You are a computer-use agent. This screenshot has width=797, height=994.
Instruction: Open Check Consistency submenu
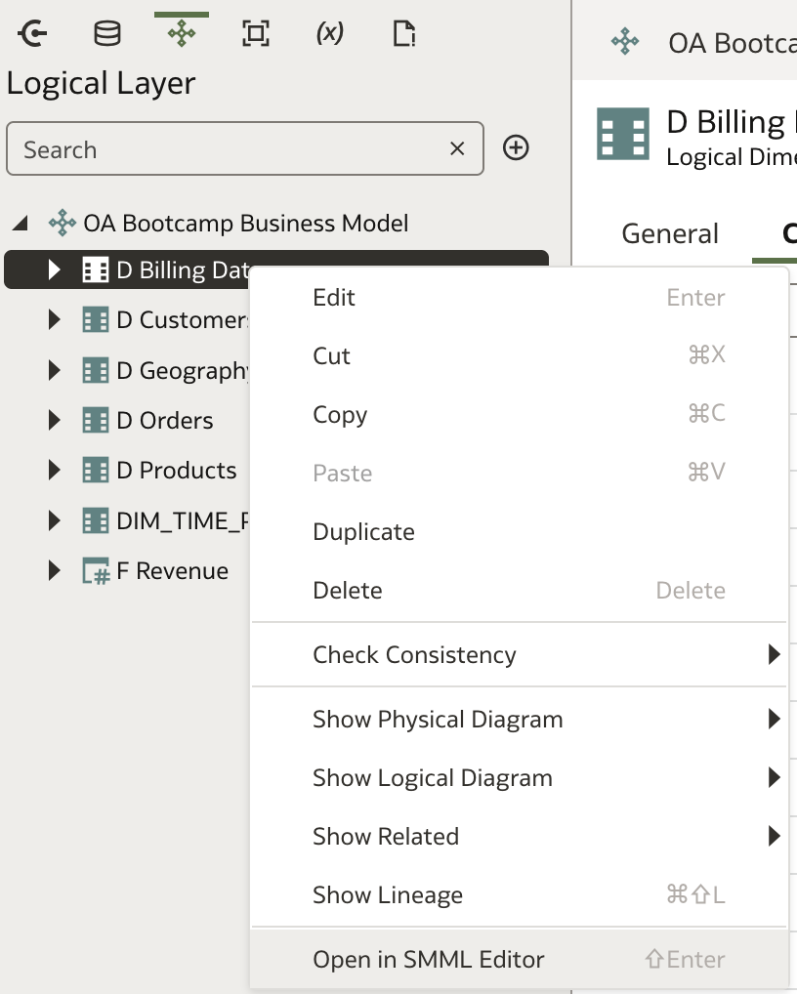click(519, 654)
